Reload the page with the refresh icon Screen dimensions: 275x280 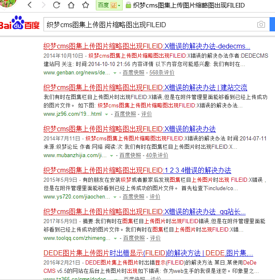point(57,5)
